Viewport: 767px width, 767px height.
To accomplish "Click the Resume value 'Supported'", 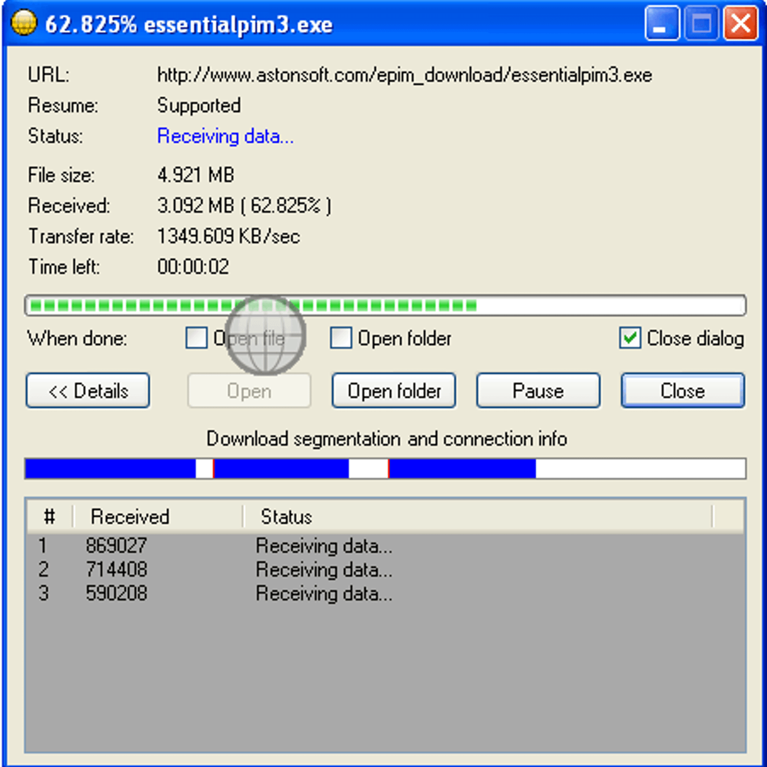I will [199, 106].
